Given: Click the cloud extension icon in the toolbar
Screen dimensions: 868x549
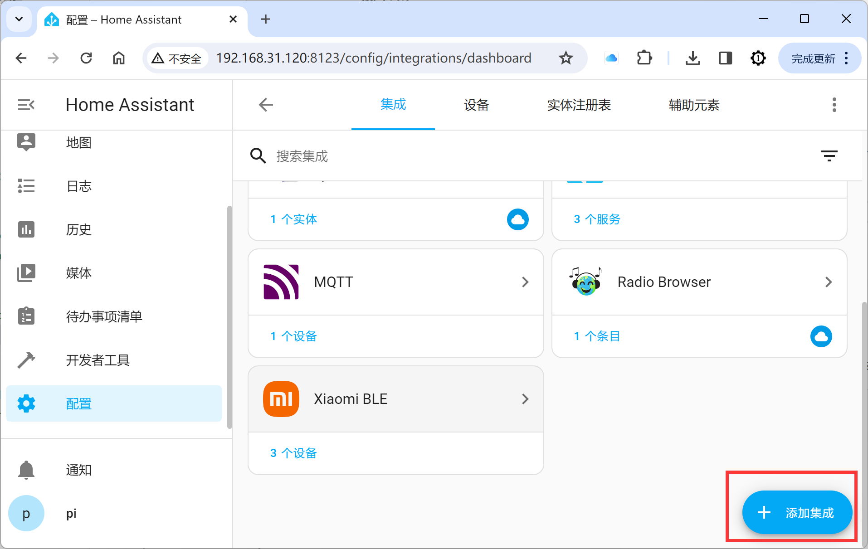Looking at the screenshot, I should click(611, 58).
